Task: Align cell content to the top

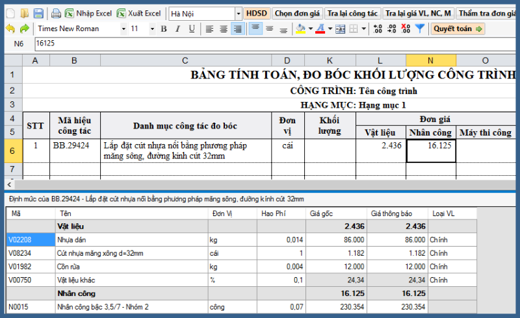Action: click(255, 29)
